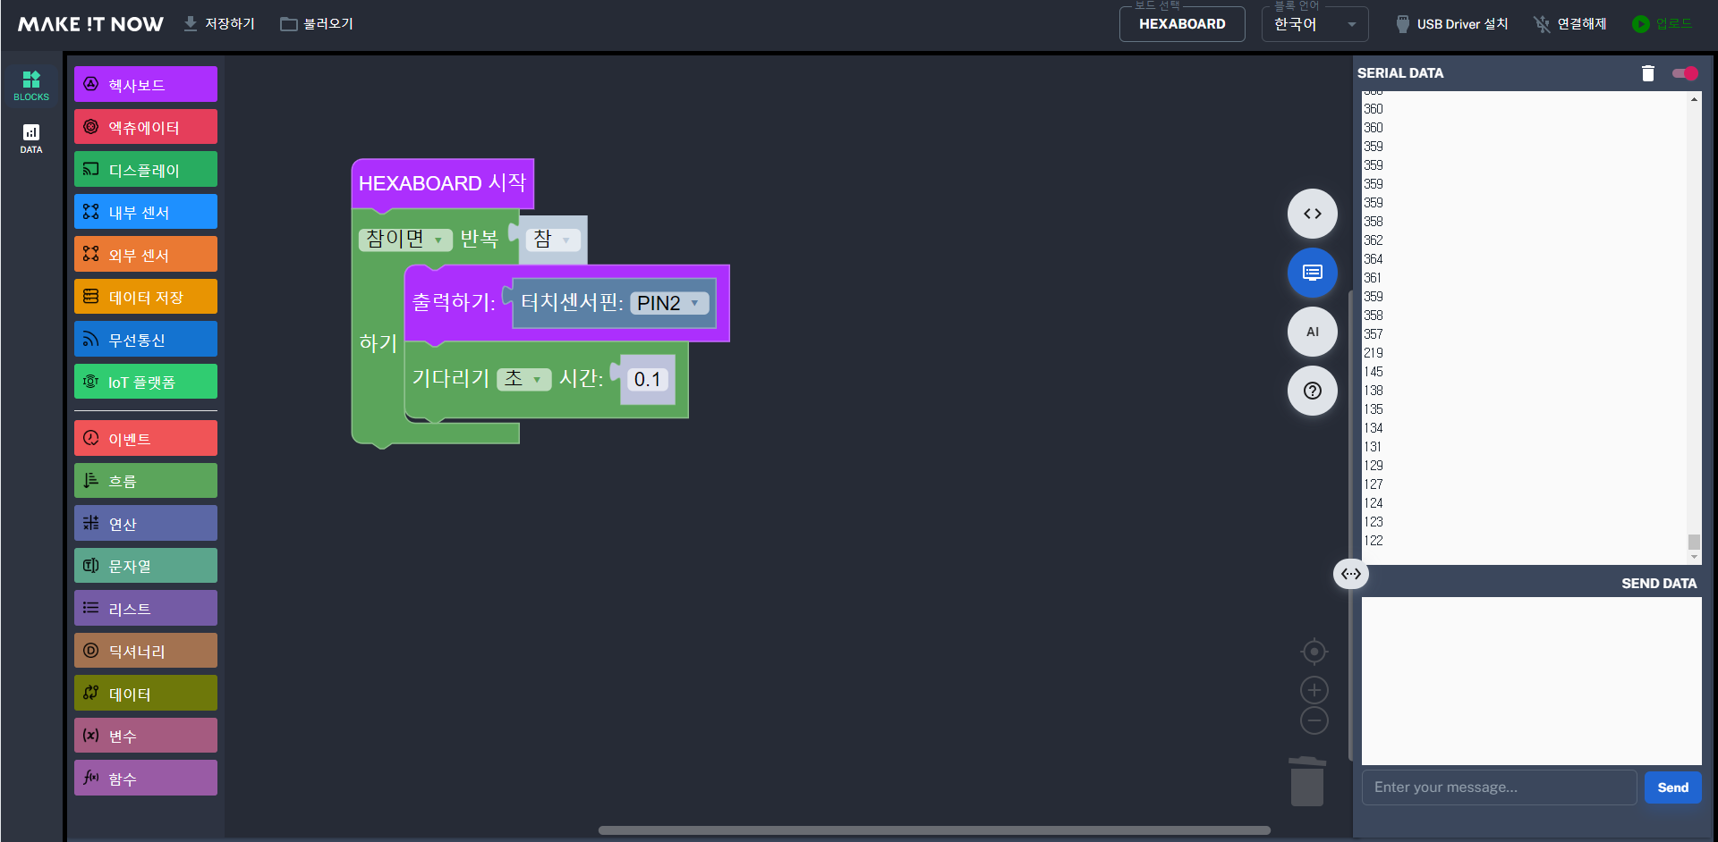Image resolution: width=1718 pixels, height=842 pixels.
Task: Open the IoT 플랫폼 block category
Action: (146, 382)
